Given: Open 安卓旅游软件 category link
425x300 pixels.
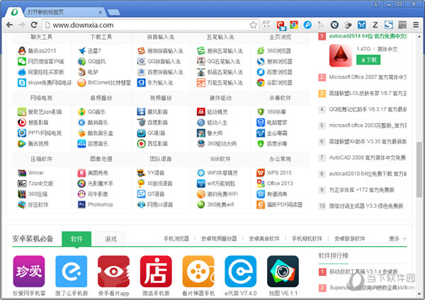Looking at the screenshot, I should click(x=350, y=238).
